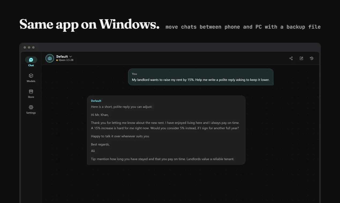Click the subtitle "move chats between phone and PC"
The height and width of the screenshot is (203, 340).
[243, 27]
